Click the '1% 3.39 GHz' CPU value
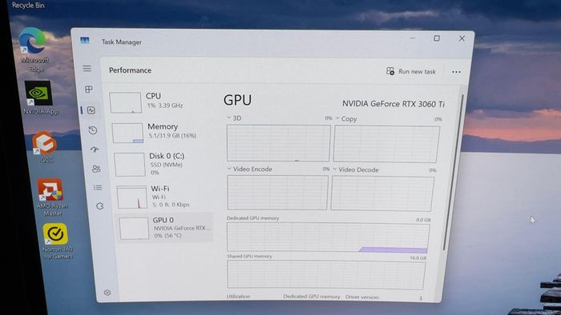Viewport: 561px width, 315px height. pos(165,106)
